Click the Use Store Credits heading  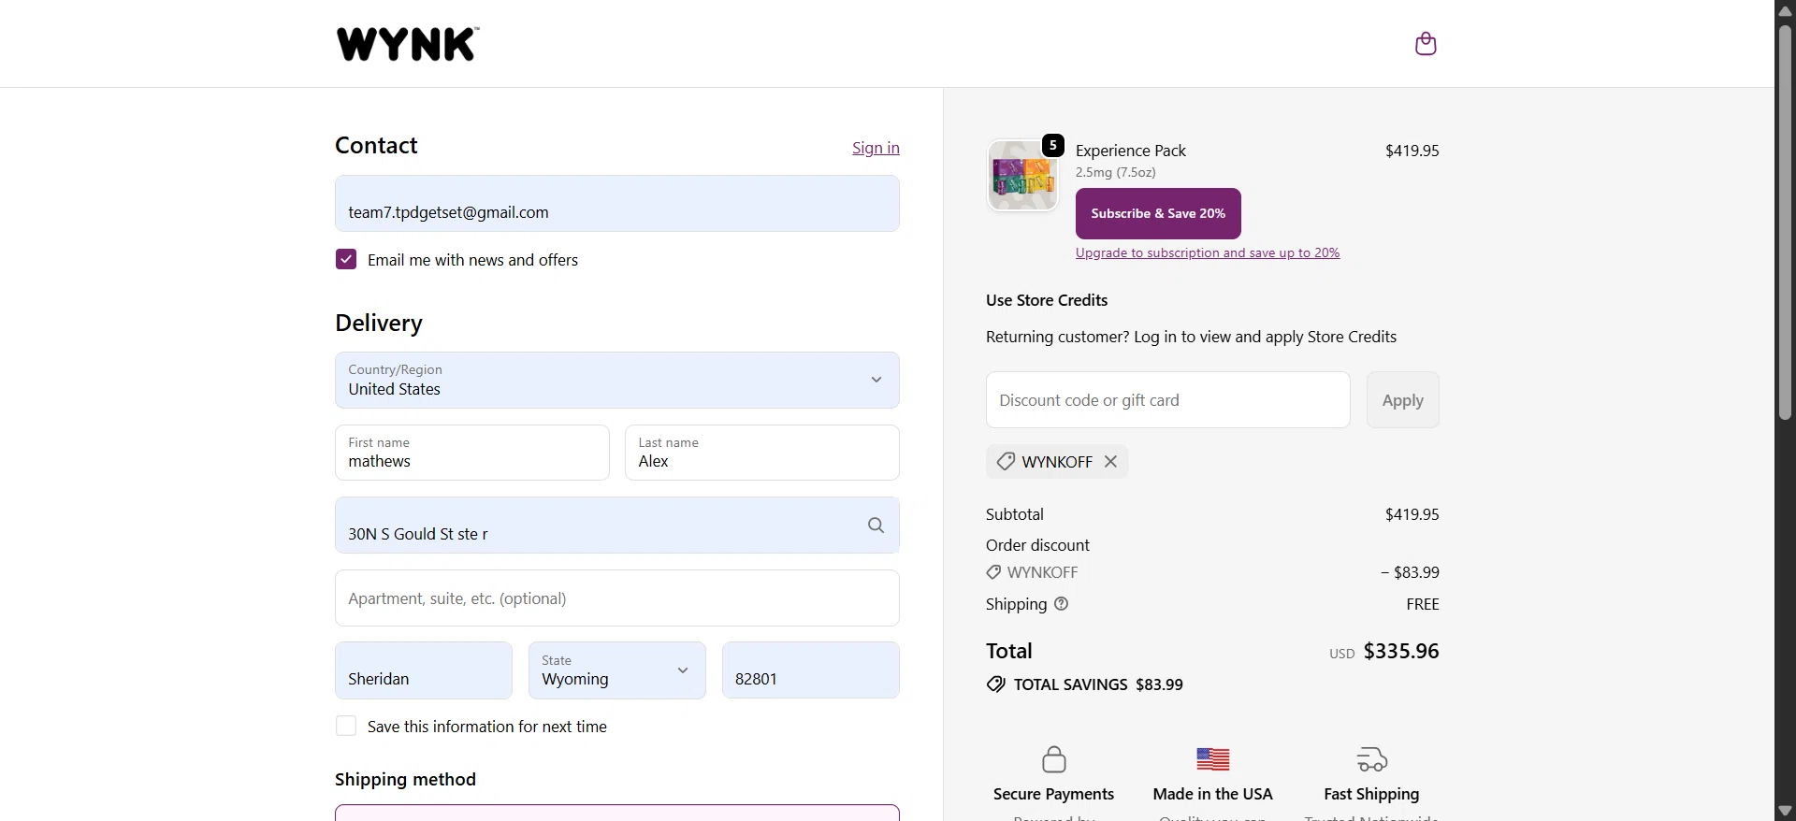(1046, 300)
